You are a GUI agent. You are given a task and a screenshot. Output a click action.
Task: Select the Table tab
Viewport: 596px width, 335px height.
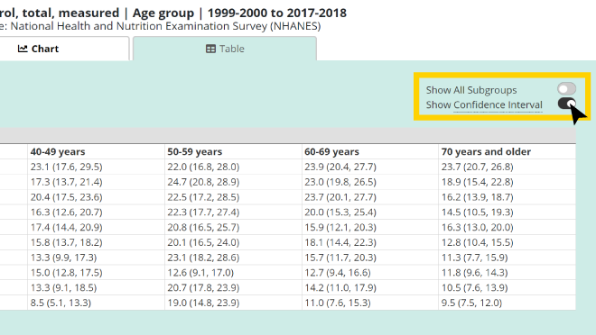click(x=225, y=49)
